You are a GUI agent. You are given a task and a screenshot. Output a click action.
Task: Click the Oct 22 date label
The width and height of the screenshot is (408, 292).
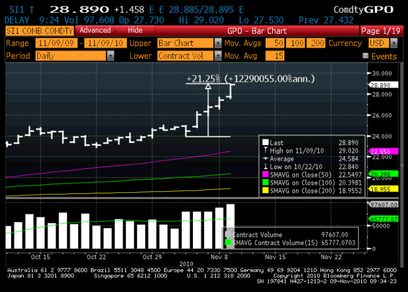pos(96,257)
